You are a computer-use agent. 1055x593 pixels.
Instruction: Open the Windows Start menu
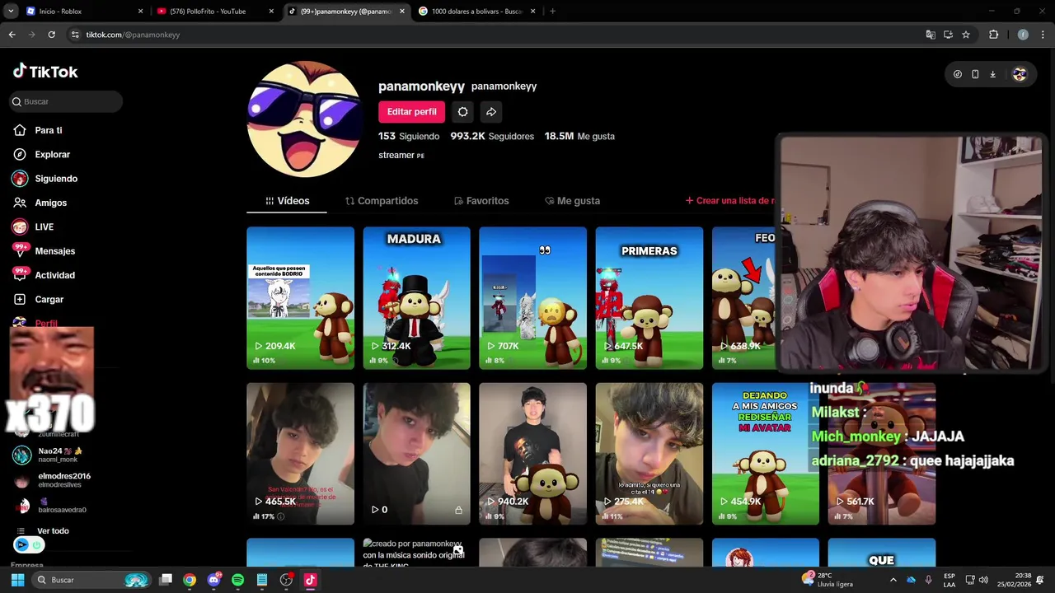pos(17,580)
